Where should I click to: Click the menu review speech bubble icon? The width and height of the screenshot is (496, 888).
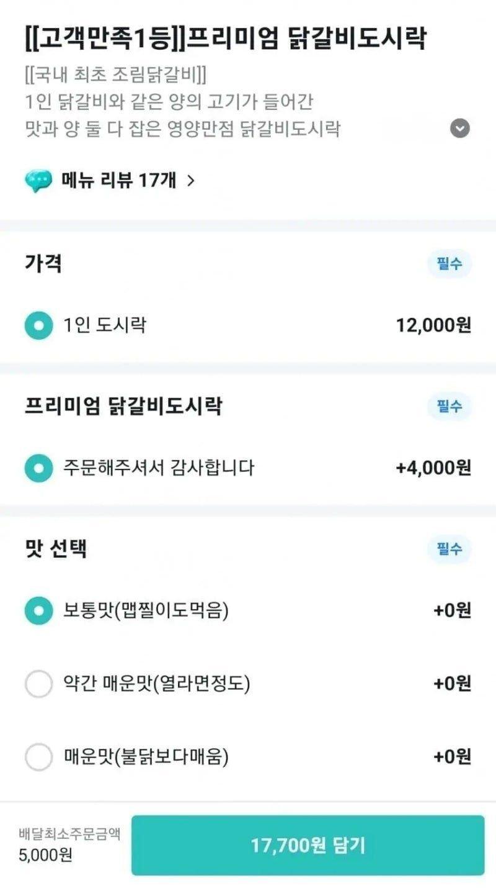click(38, 181)
